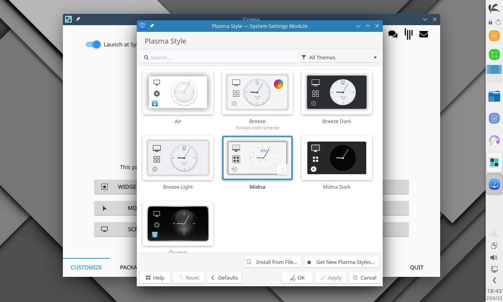Screen dimensions: 503x302
Task: Open the green calculator app
Action: pos(494,55)
